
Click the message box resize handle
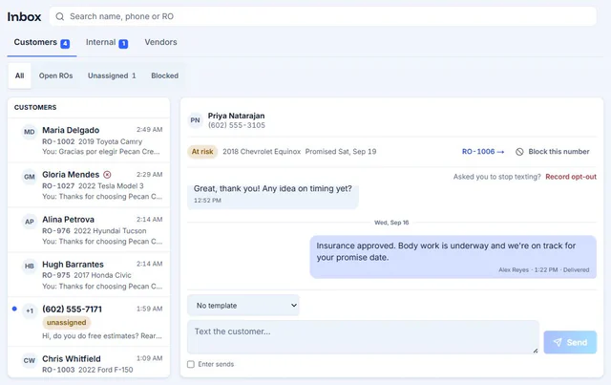click(536, 351)
